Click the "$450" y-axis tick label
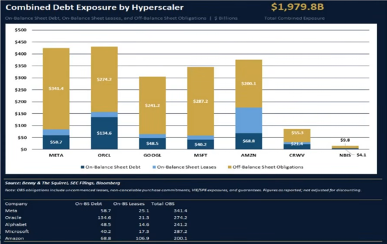The height and width of the screenshot is (244, 387). pos(20,42)
